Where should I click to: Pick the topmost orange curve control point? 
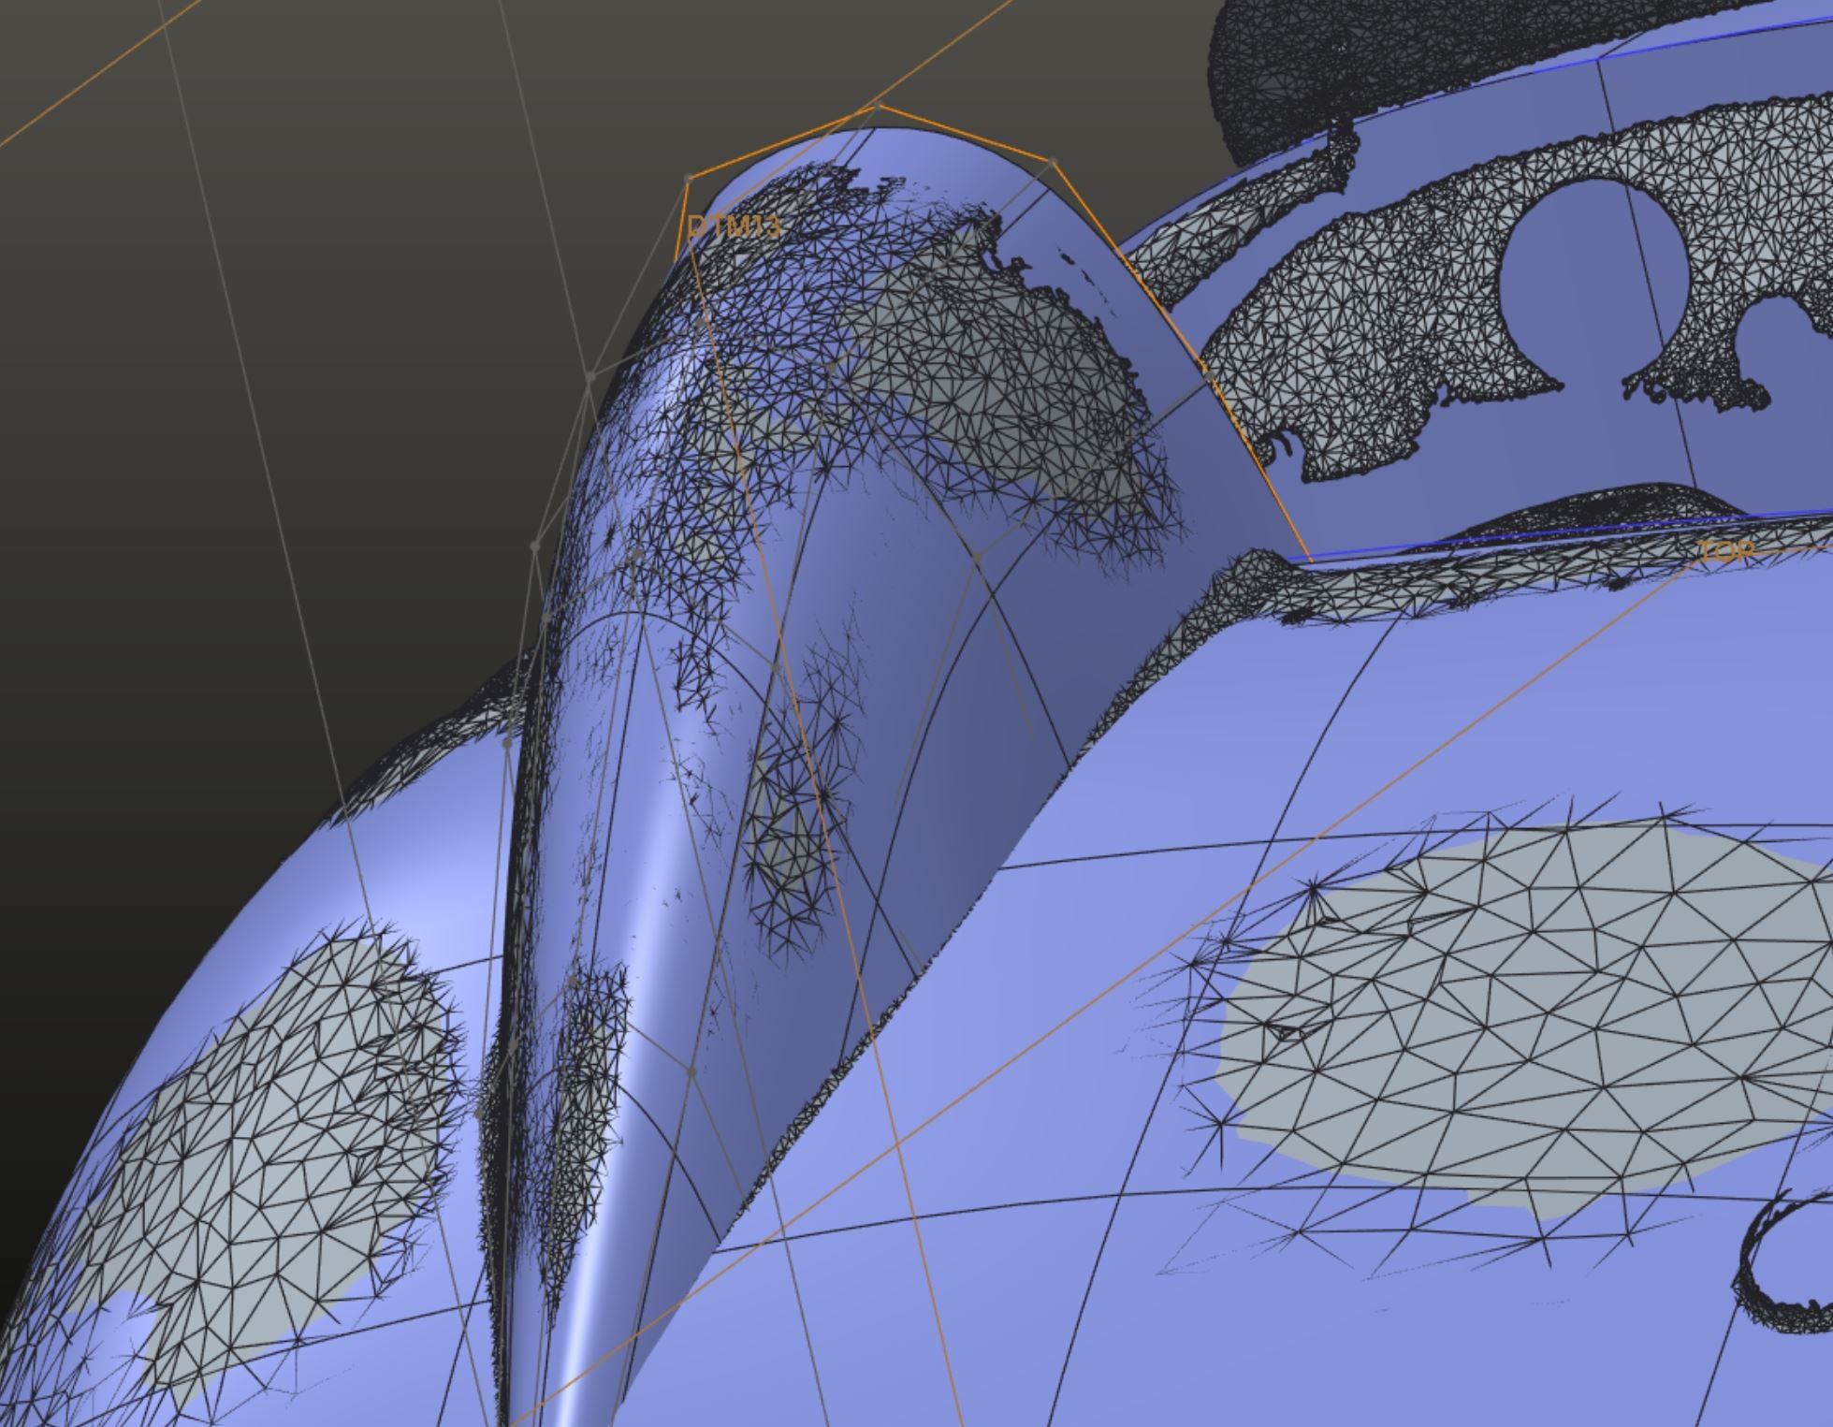tap(878, 106)
